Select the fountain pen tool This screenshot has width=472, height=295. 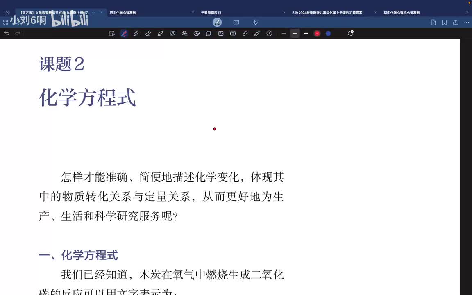[124, 34]
